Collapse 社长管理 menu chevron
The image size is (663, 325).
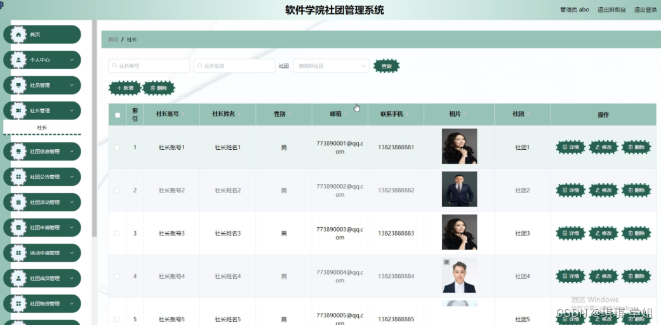click(72, 110)
